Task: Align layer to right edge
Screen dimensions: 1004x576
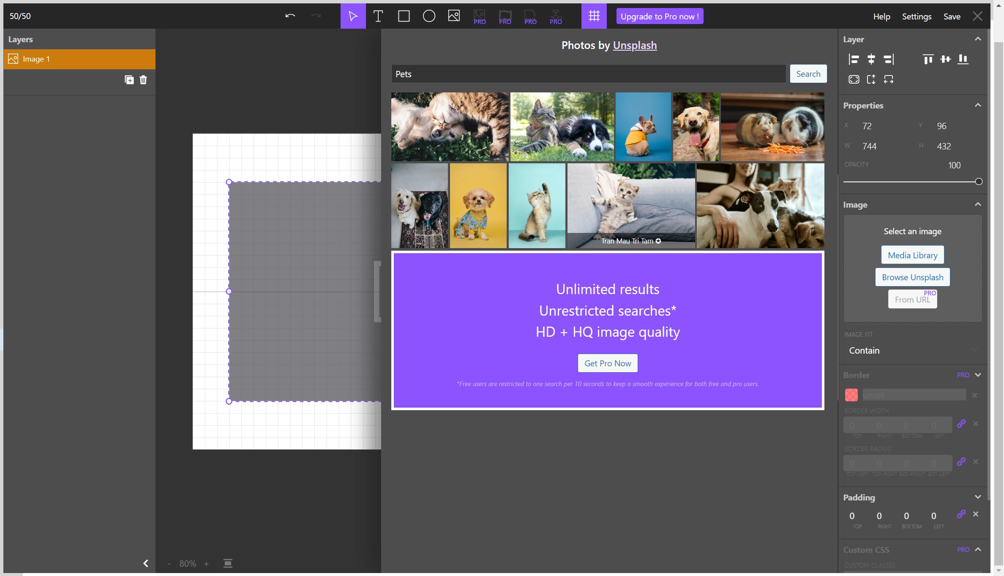Action: tap(889, 59)
